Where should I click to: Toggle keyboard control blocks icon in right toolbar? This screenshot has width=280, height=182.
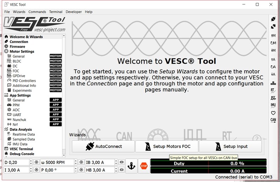tap(273, 83)
